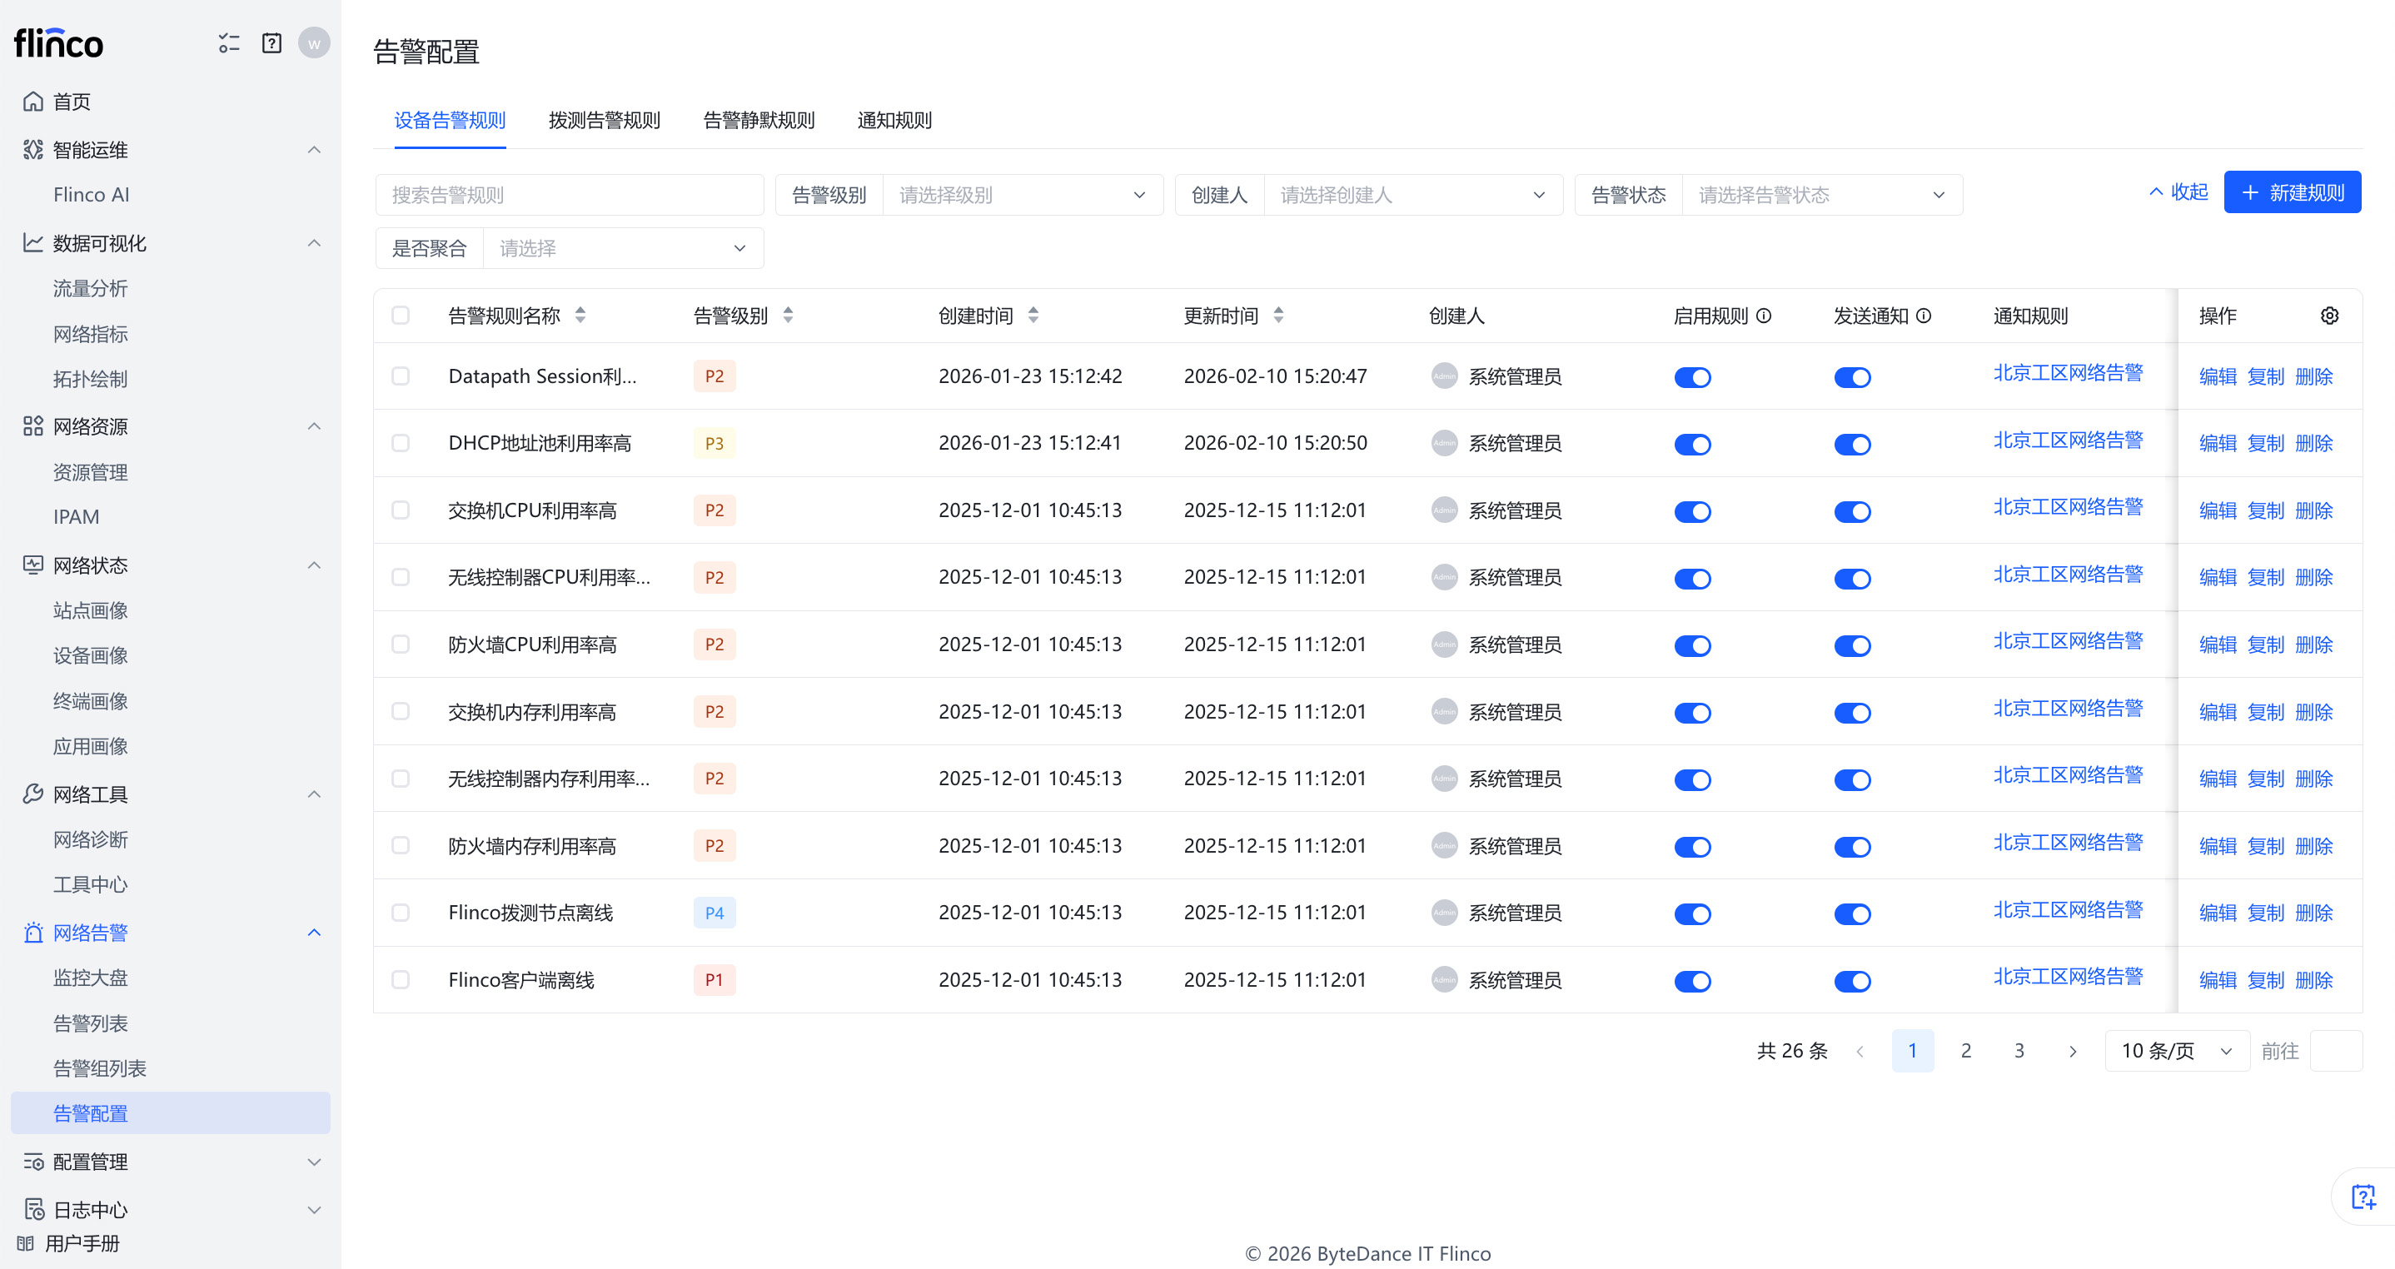Open the 告警级别 filter dropdown
2395x1269 pixels.
click(x=1022, y=195)
